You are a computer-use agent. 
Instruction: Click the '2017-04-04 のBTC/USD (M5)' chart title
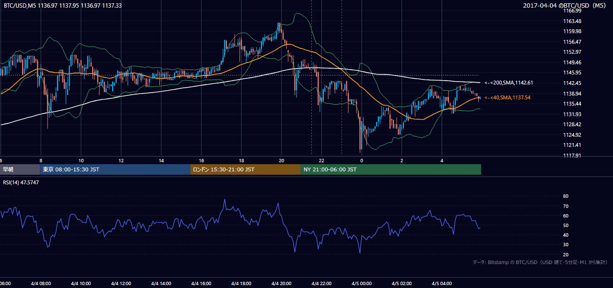point(566,5)
